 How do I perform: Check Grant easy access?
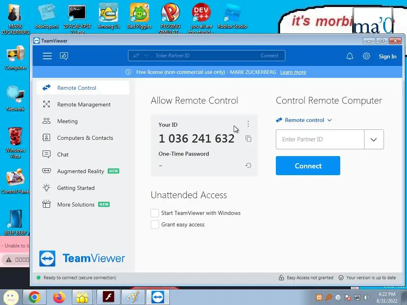tap(155, 225)
